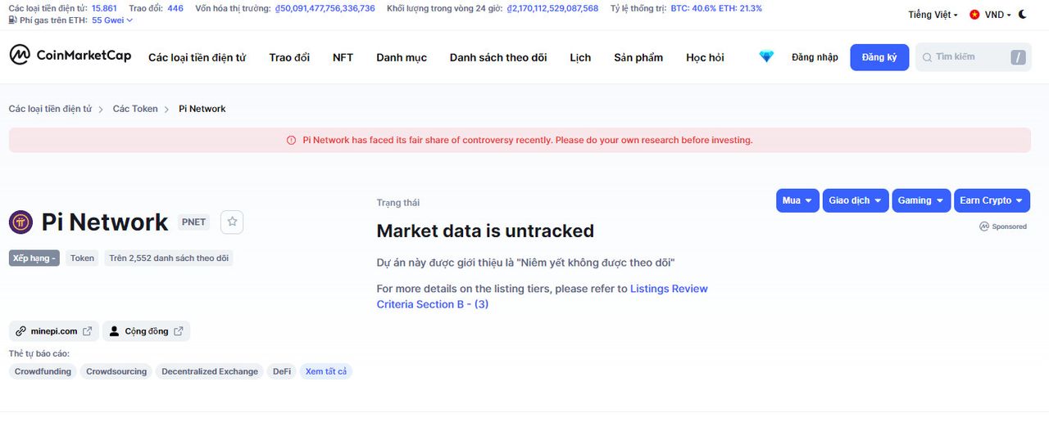The height and width of the screenshot is (431, 1049).
Task: Click the search magnifier icon
Action: point(927,57)
